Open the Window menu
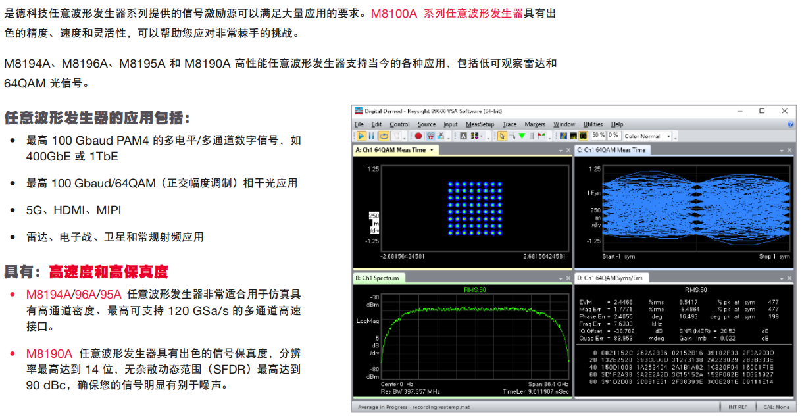The width and height of the screenshot is (802, 419). click(564, 124)
